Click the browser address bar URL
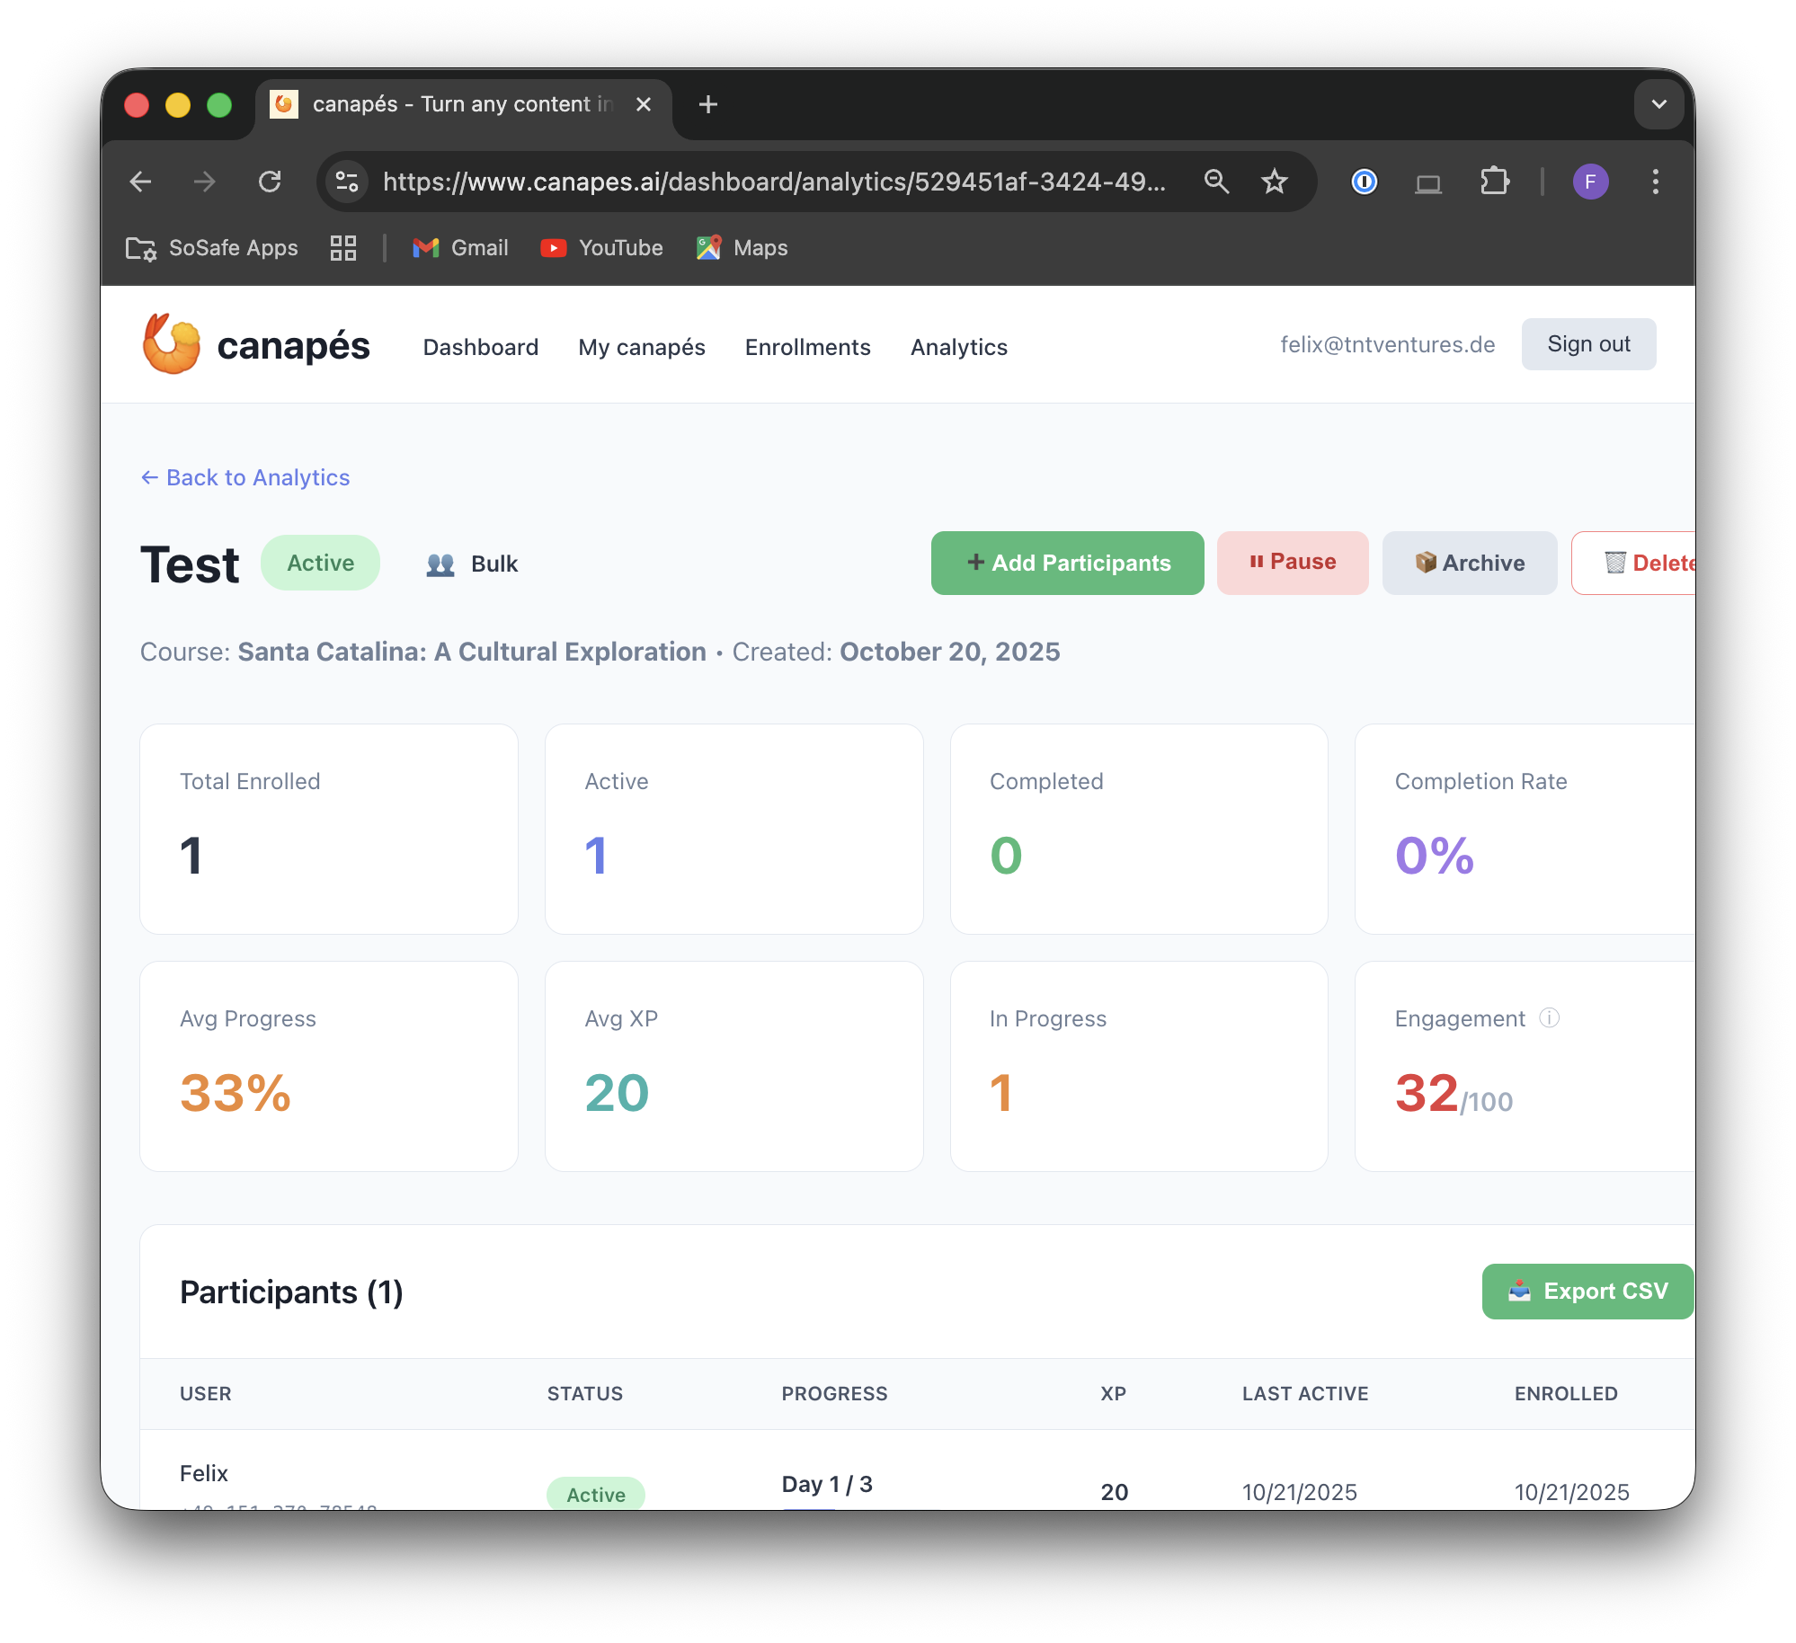 [x=773, y=182]
